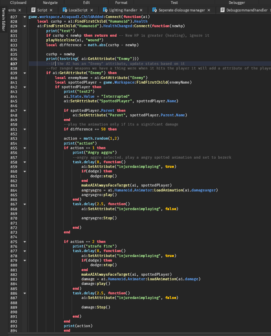
Task: Collapse the spottedPlayer block at line 842
Action: click(x=25, y=87)
